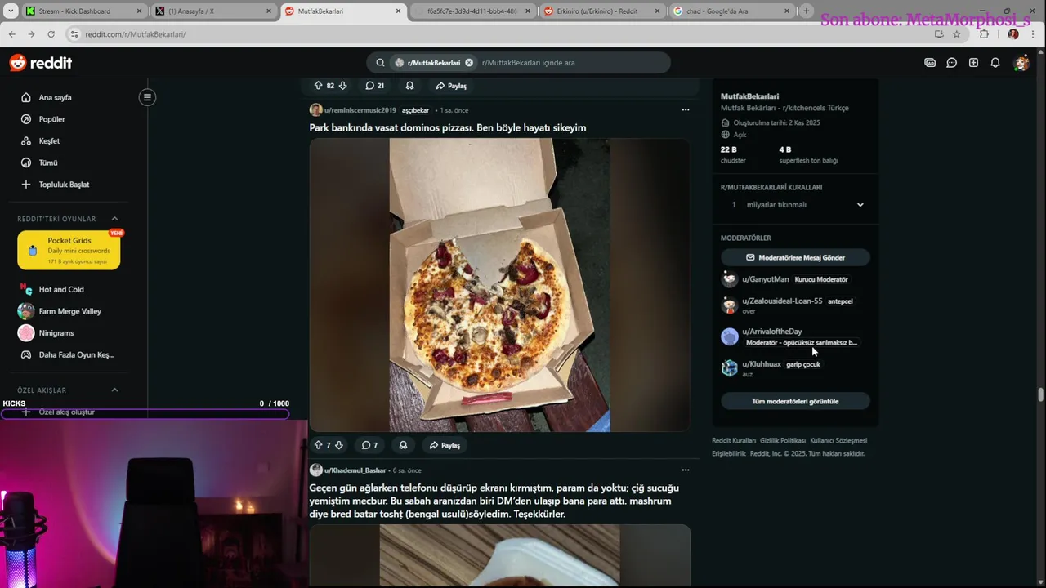Open the Pocket Grids game card

(69, 251)
